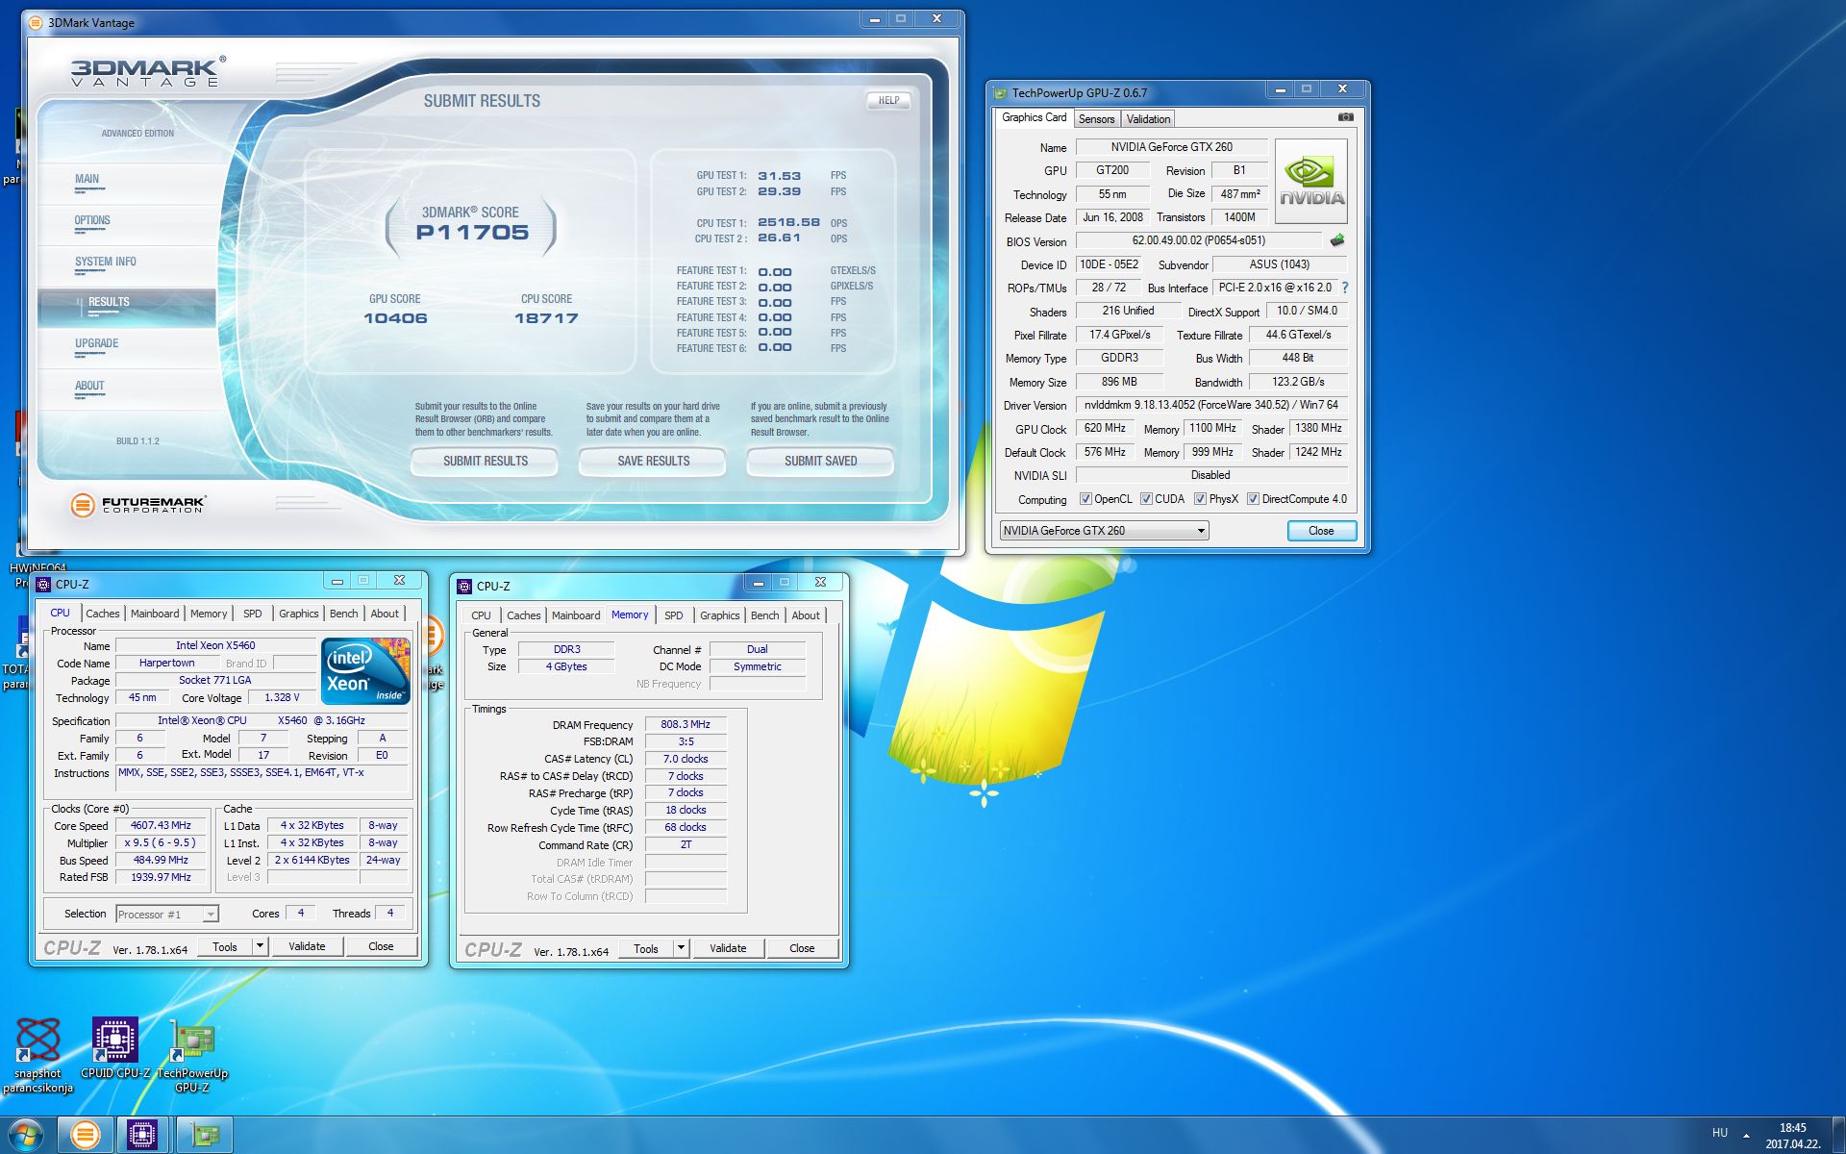Open the Mainboard tab in left CPU-Z
Viewport: 1846px width, 1154px height.
(155, 614)
